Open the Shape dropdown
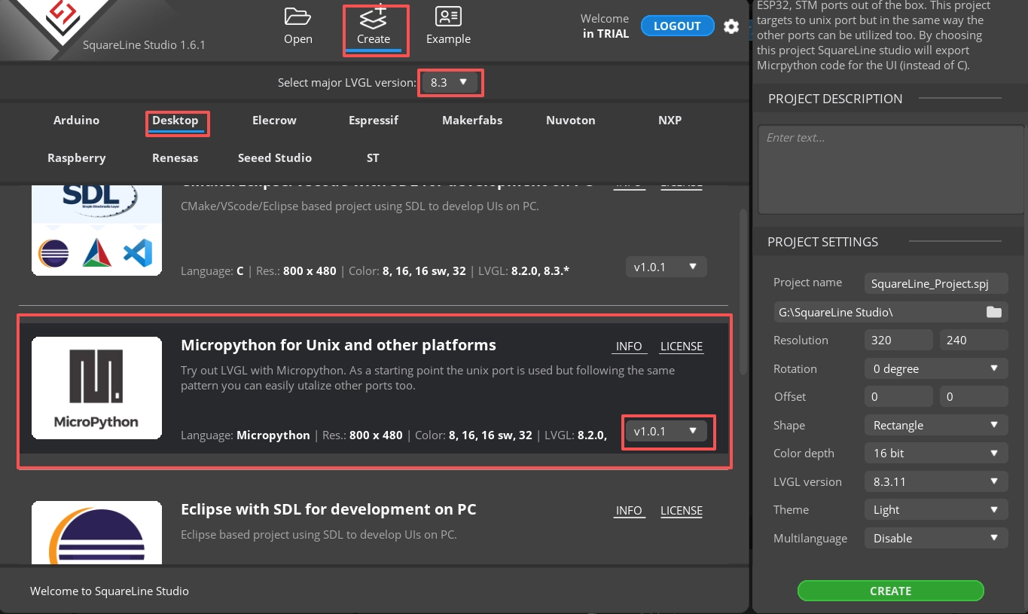The width and height of the screenshot is (1028, 614). coord(935,425)
